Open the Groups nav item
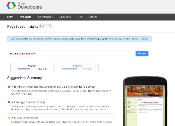 (x=93, y=17)
